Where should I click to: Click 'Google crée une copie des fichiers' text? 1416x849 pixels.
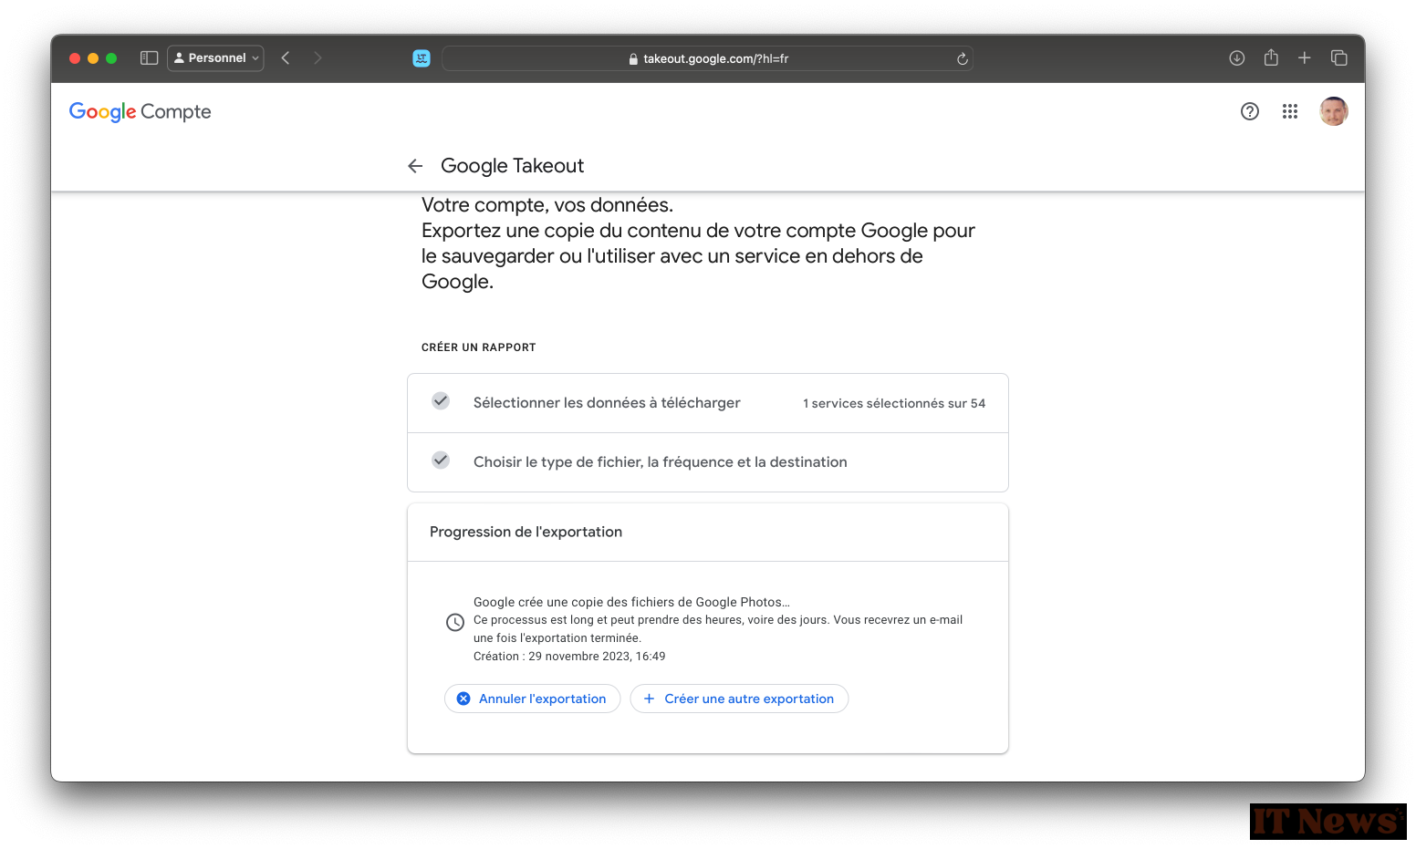click(x=631, y=602)
